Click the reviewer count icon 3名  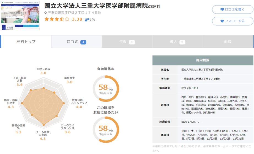(x=87, y=20)
